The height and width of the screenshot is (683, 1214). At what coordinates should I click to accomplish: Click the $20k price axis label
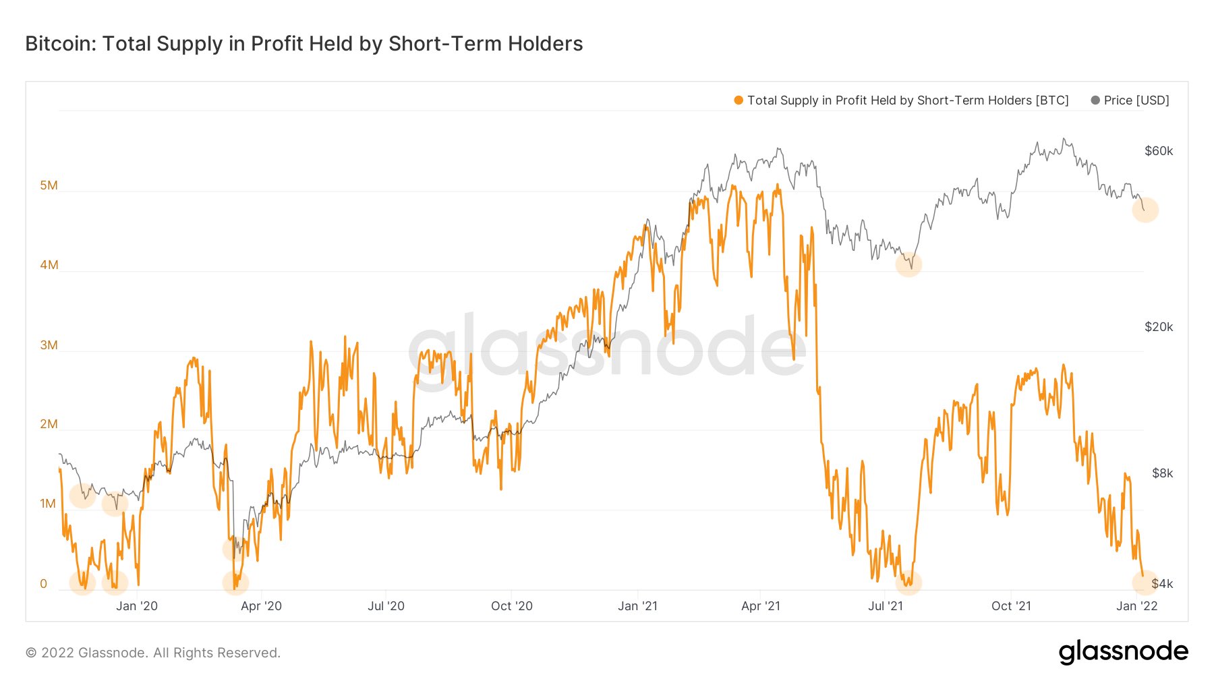[x=1159, y=327]
